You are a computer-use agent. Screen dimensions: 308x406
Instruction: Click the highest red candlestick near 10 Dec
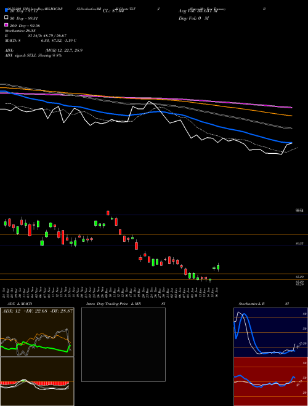pos(108,213)
